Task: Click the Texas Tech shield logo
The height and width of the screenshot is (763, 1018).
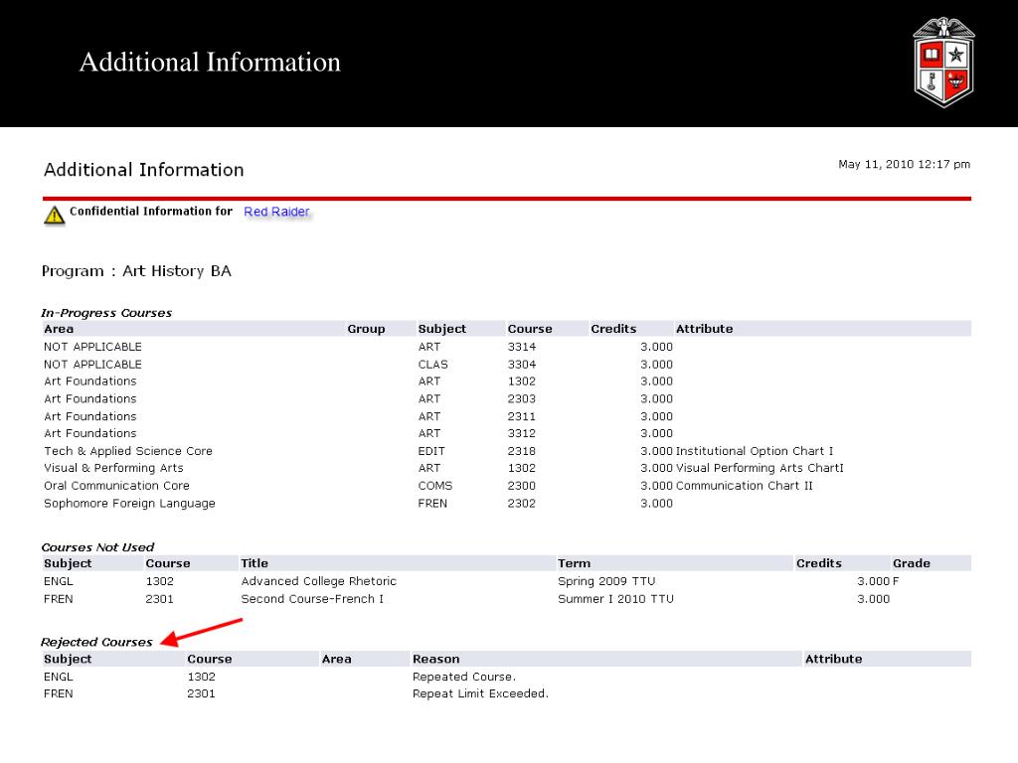Action: click(943, 63)
